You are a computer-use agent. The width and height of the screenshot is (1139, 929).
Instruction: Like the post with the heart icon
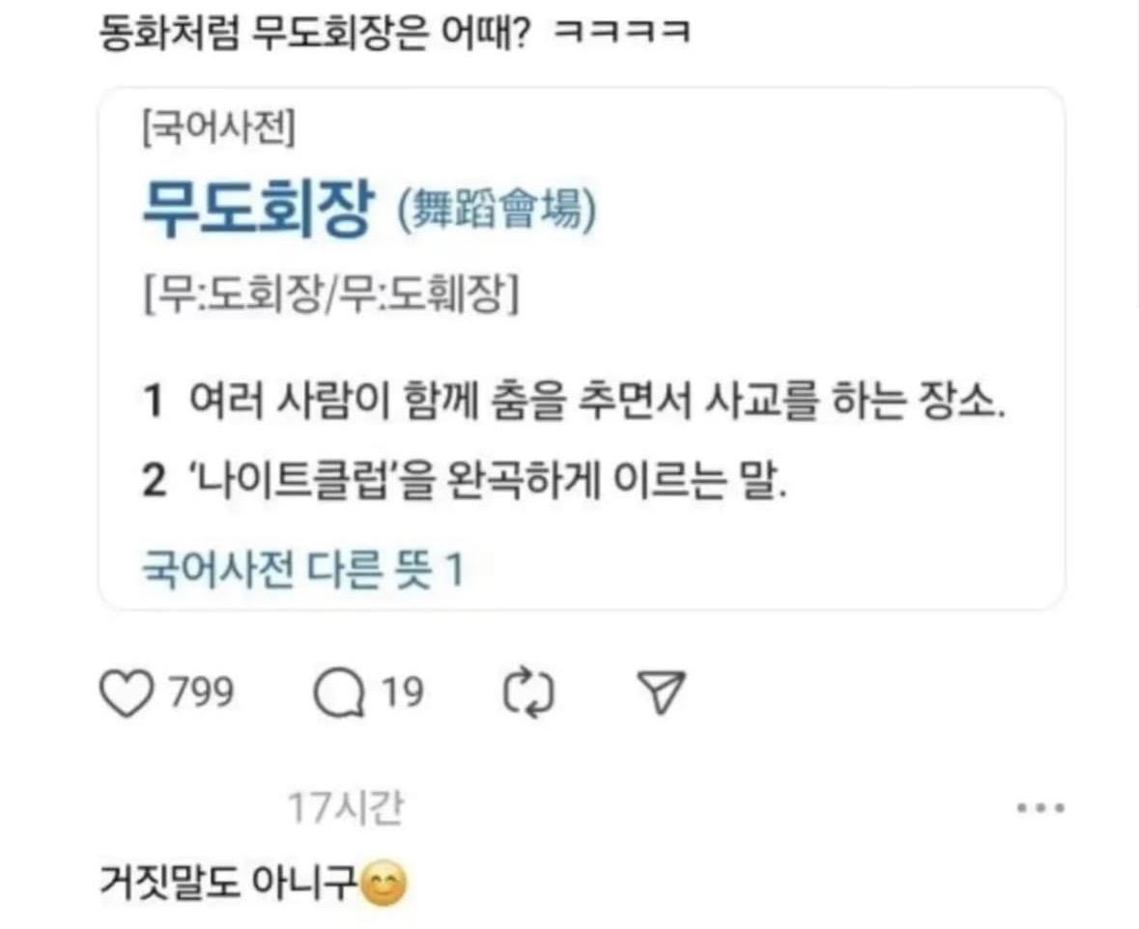click(128, 693)
